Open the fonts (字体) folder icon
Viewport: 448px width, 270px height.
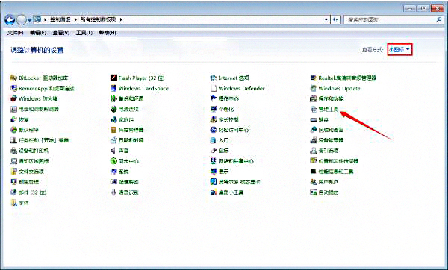coord(13,203)
